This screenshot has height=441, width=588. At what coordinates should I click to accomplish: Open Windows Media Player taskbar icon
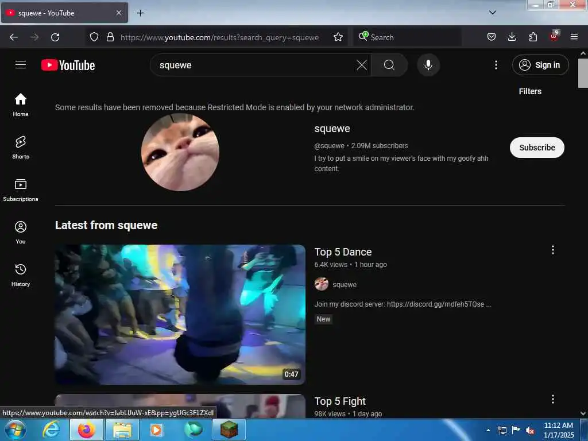(157, 430)
